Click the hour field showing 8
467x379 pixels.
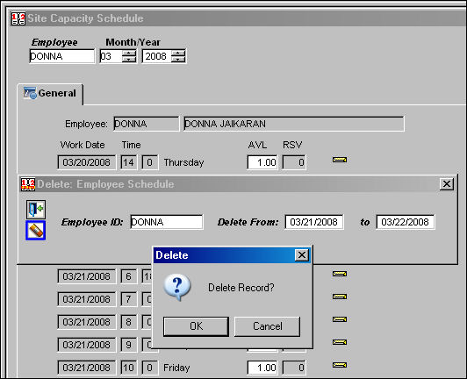pos(129,322)
